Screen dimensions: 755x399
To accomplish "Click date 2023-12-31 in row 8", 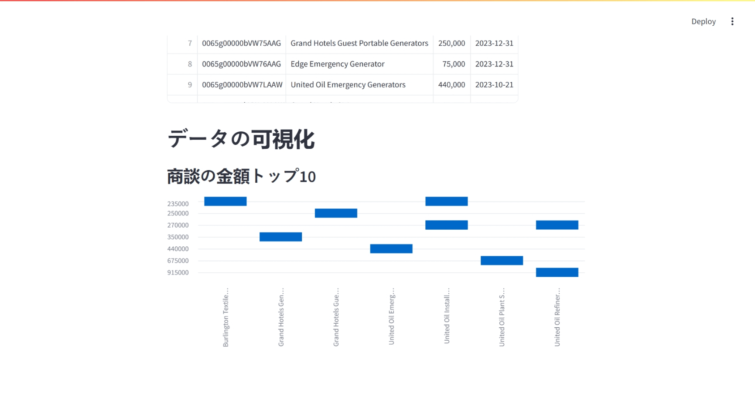I will [494, 64].
